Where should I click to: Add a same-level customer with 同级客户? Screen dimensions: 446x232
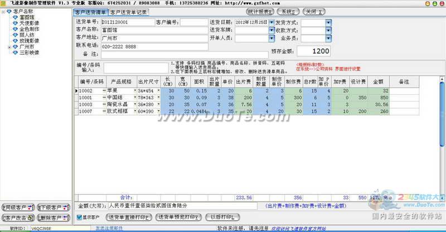click(18, 207)
